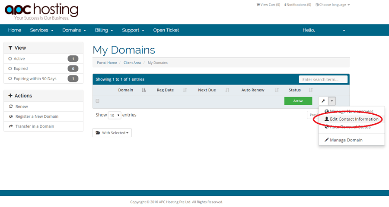Focus the Enter search term field
Image resolution: width=389 pixels, height=207 pixels.
pyautogui.click(x=323, y=79)
